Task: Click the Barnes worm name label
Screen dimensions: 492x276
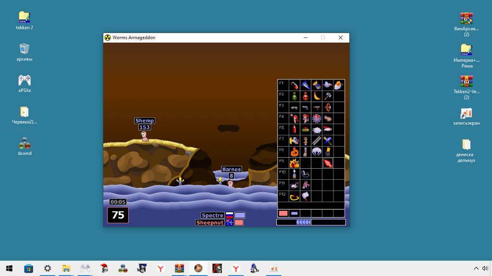Action: (x=232, y=169)
